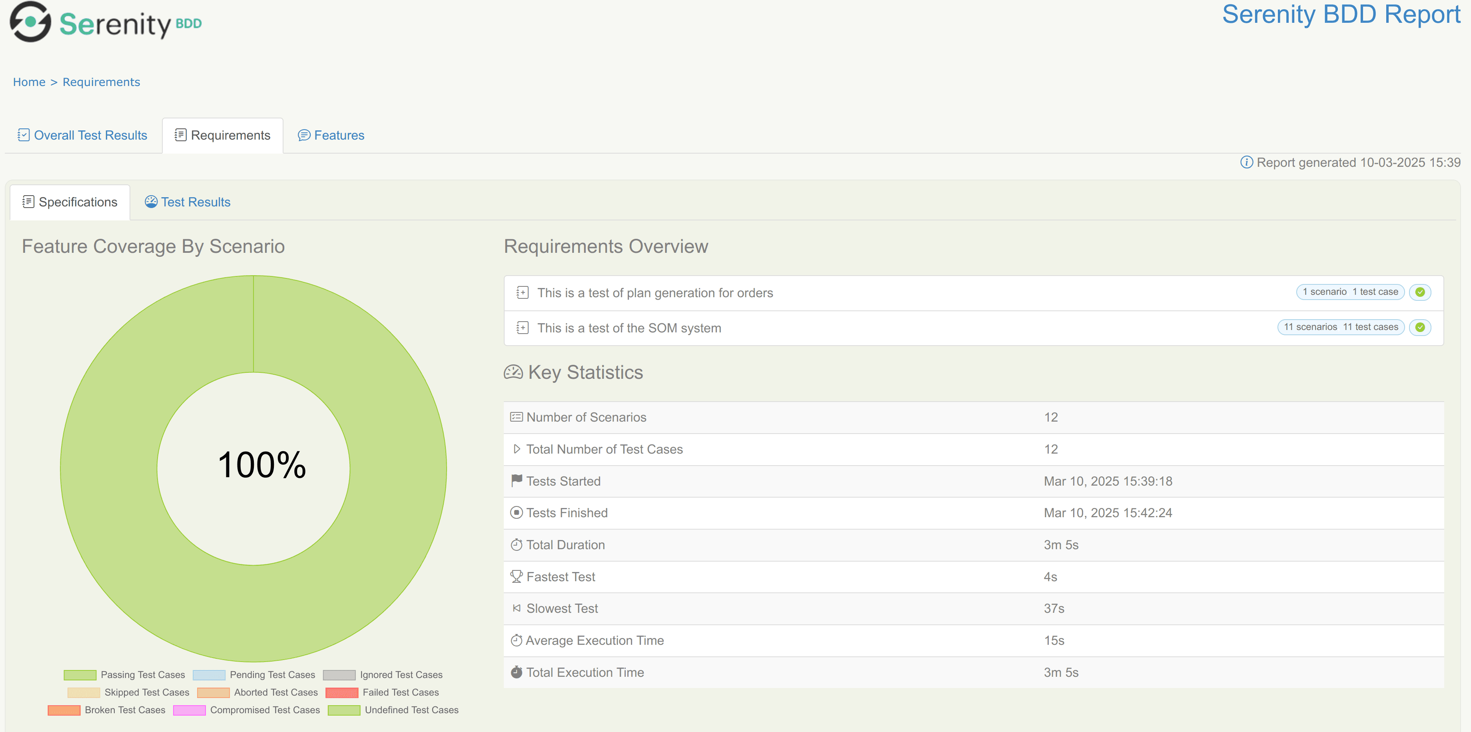This screenshot has width=1471, height=732.
Task: Switch to the Features tab
Action: click(x=331, y=136)
